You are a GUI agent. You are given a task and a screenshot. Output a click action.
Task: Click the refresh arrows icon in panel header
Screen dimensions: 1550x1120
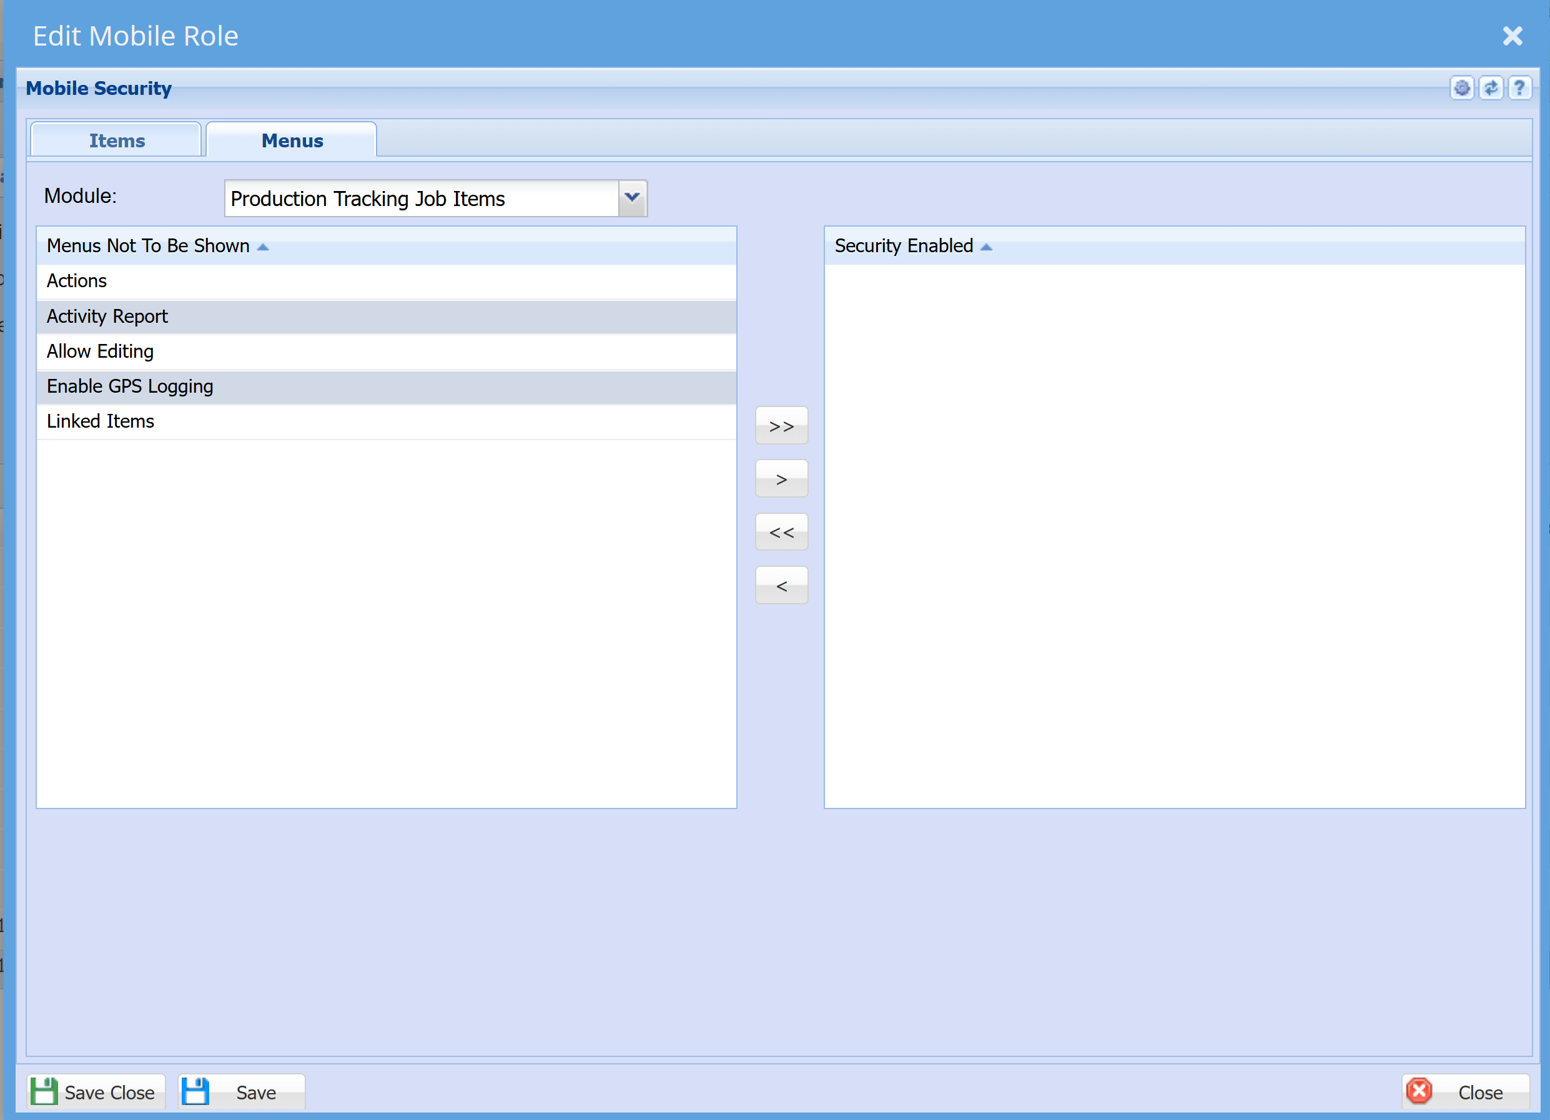(x=1491, y=88)
